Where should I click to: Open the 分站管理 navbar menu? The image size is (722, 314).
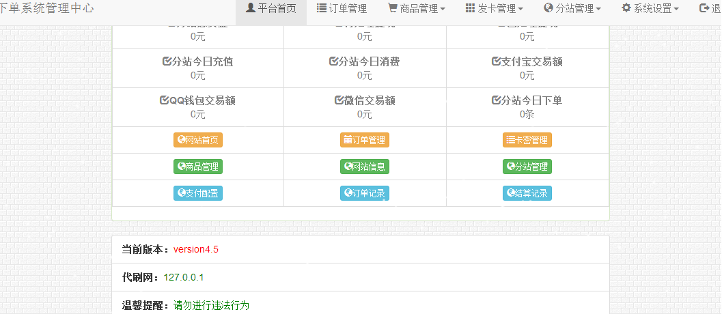(x=572, y=9)
